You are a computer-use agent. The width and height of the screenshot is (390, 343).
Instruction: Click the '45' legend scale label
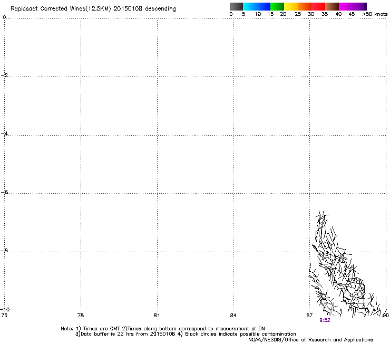click(352, 14)
